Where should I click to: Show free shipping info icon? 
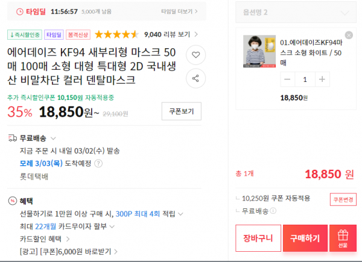[x=273, y=211]
